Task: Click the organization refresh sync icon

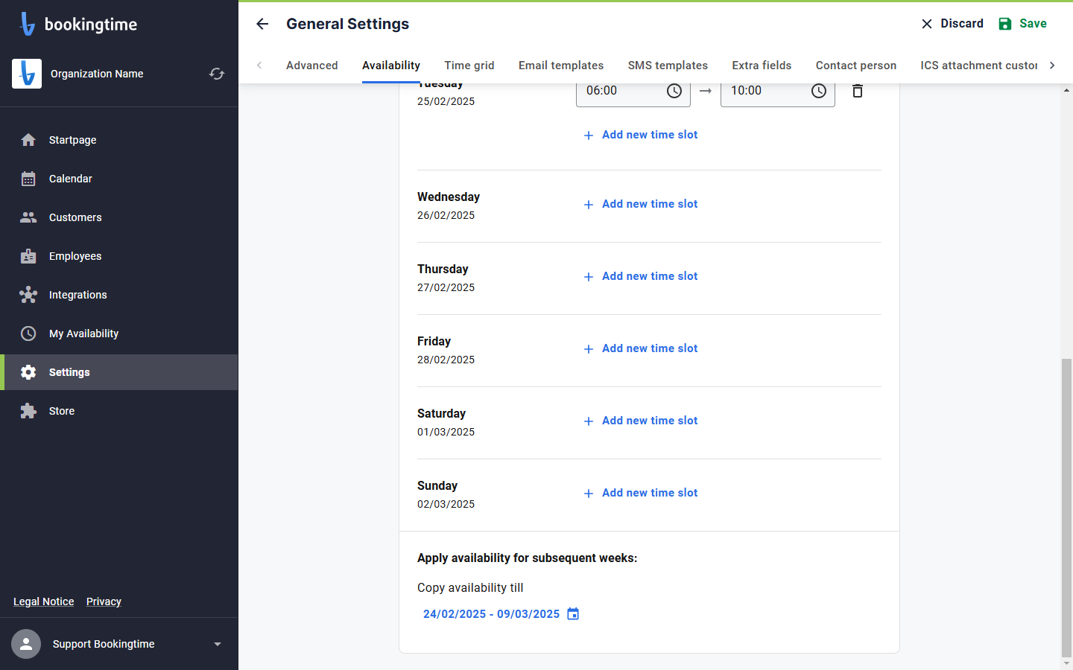Action: 217,74
